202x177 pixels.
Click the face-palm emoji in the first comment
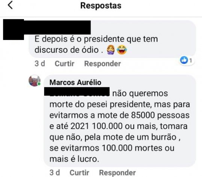(111, 50)
